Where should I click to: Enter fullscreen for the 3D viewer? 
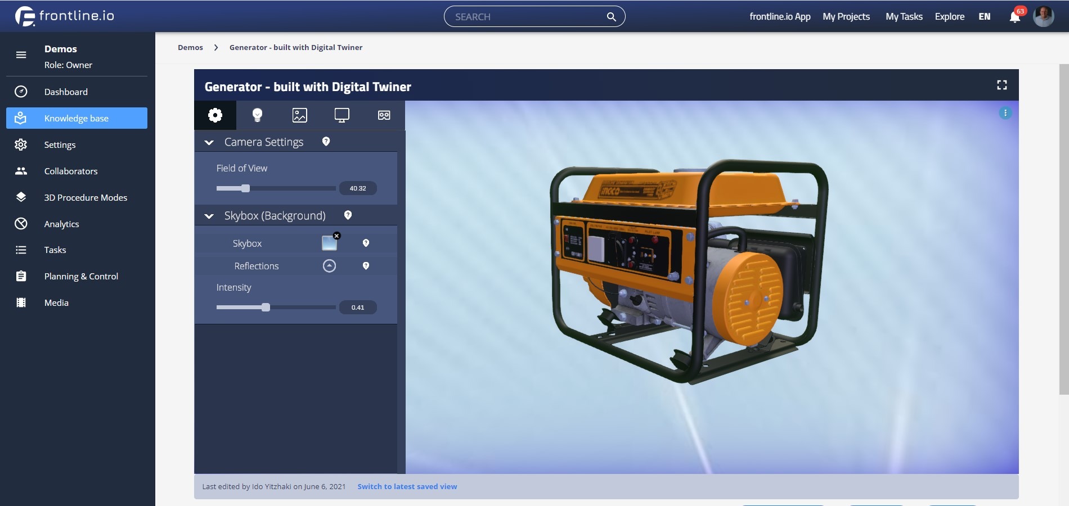click(1002, 85)
